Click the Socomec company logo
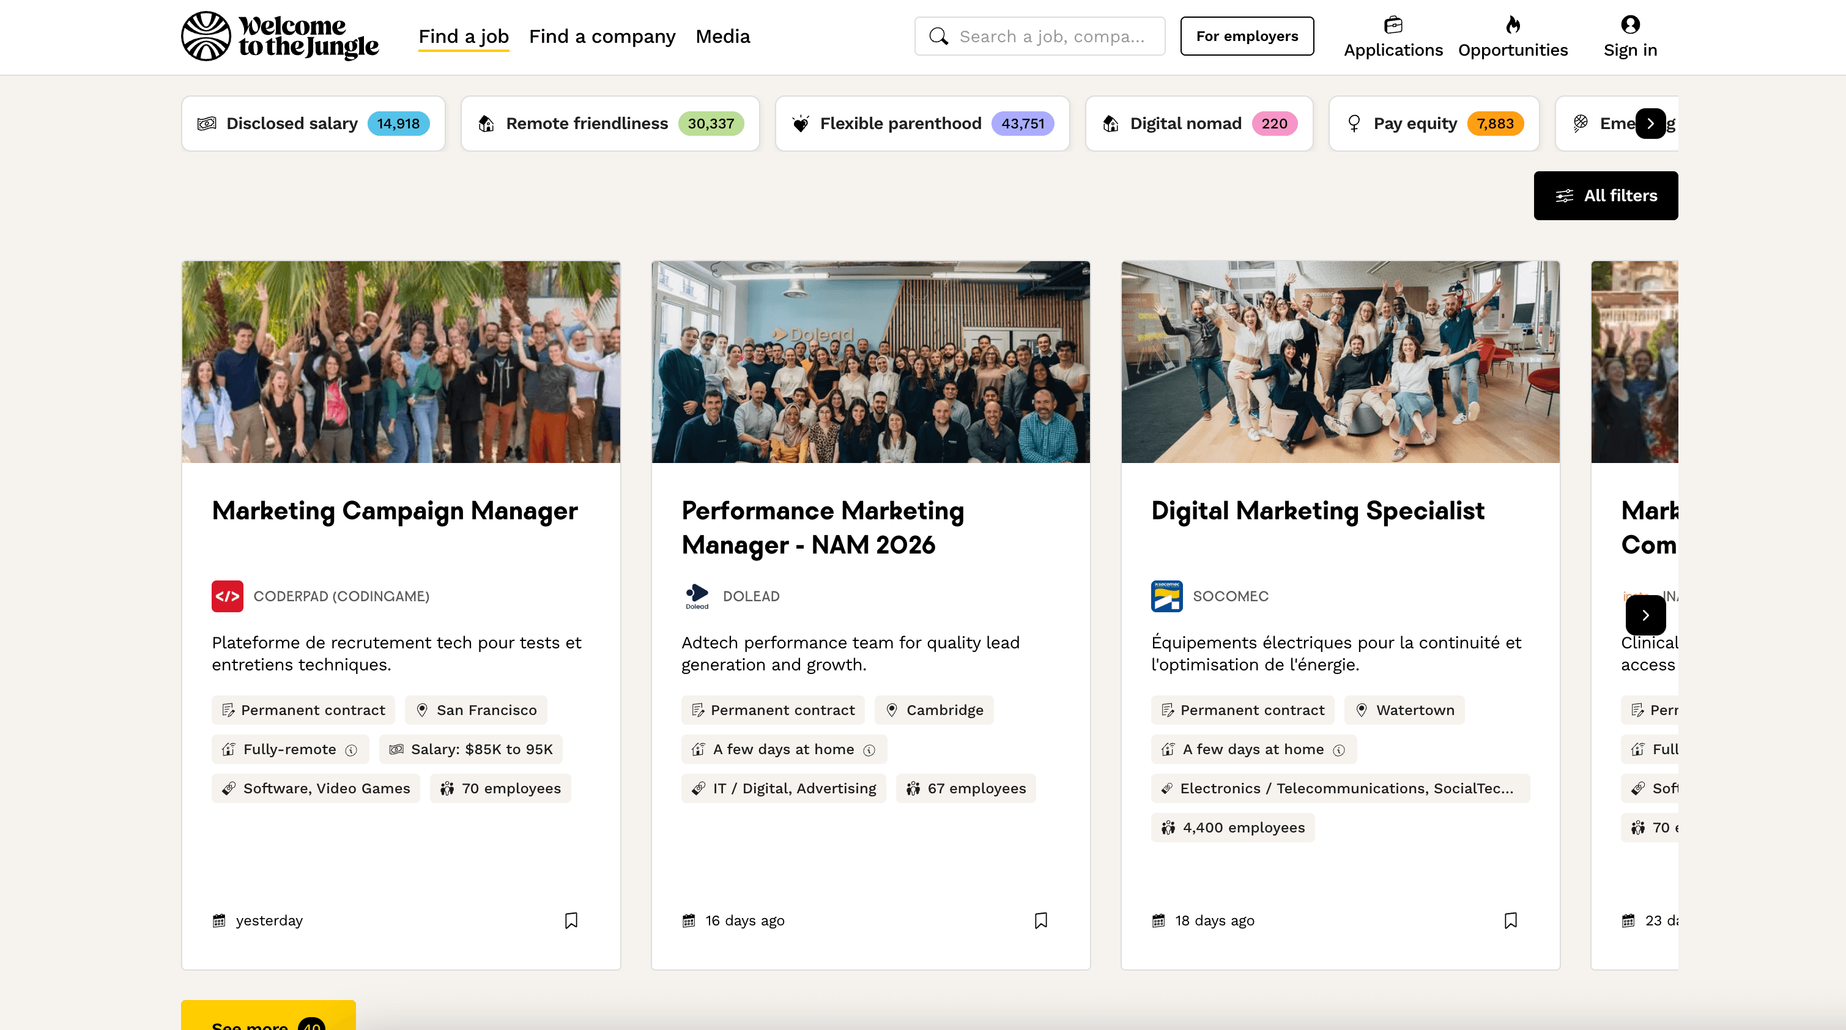The height and width of the screenshot is (1030, 1846). click(1166, 596)
